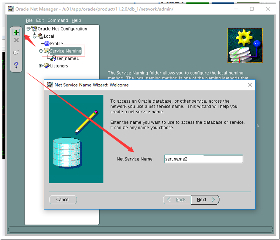Expand the Listeners tree node
Screen dimensions: 280x240
(x=41, y=66)
